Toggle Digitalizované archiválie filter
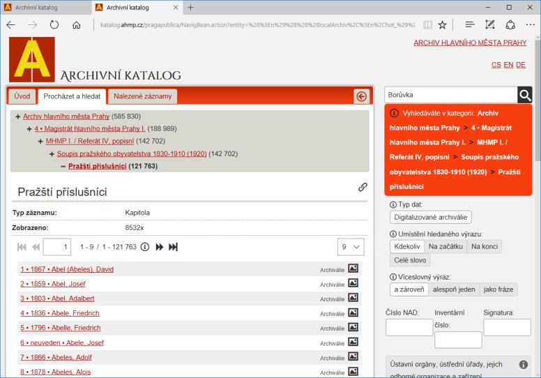The height and width of the screenshot is (378, 541). tap(430, 217)
